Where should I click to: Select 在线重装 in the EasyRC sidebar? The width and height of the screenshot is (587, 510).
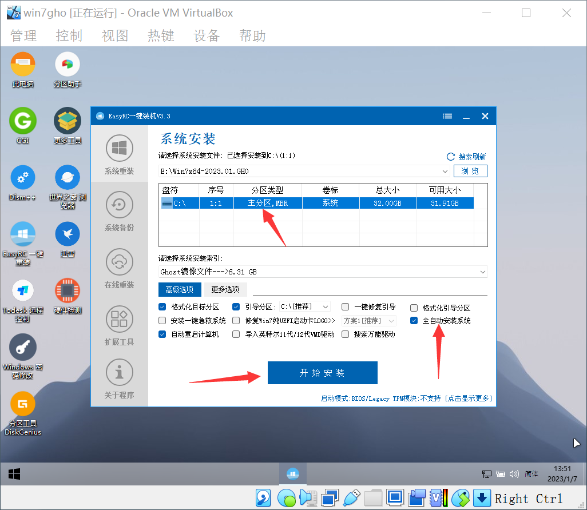tap(120, 268)
